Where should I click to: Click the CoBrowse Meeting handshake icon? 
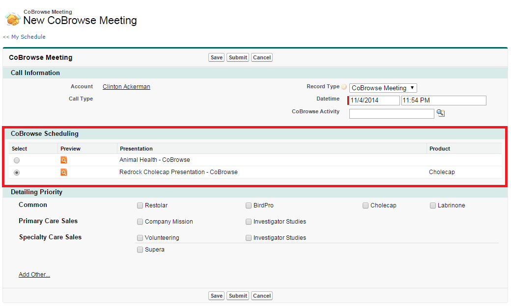(13, 19)
